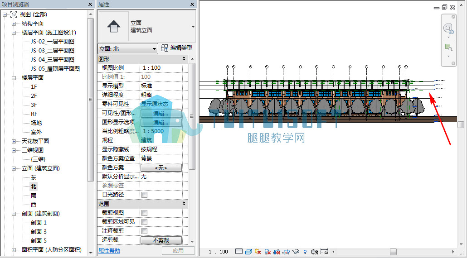Screen dimensions: 467x258
Task: Click reveal constraints icon in view bar
Action: pyautogui.click(x=324, y=252)
